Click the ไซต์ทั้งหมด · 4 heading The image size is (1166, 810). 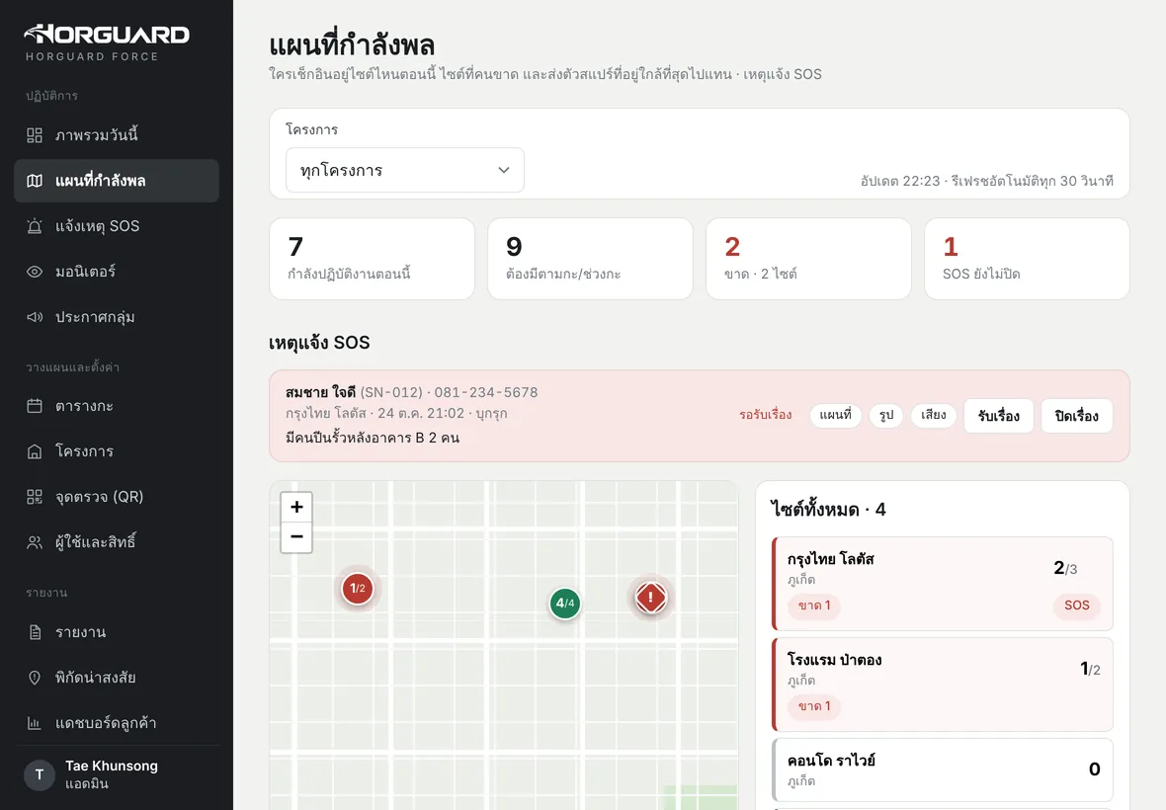[x=828, y=510]
